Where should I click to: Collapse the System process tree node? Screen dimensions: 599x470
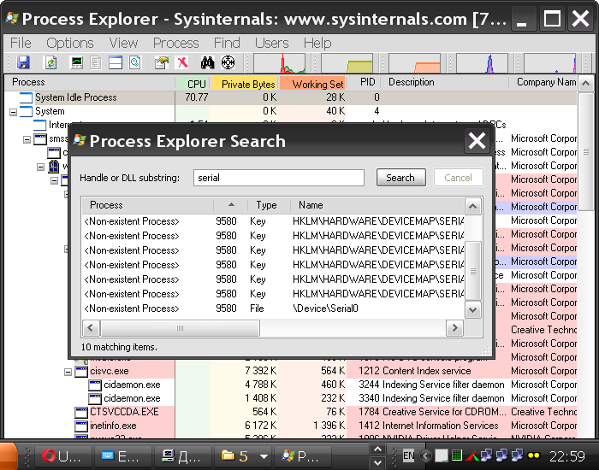point(14,112)
